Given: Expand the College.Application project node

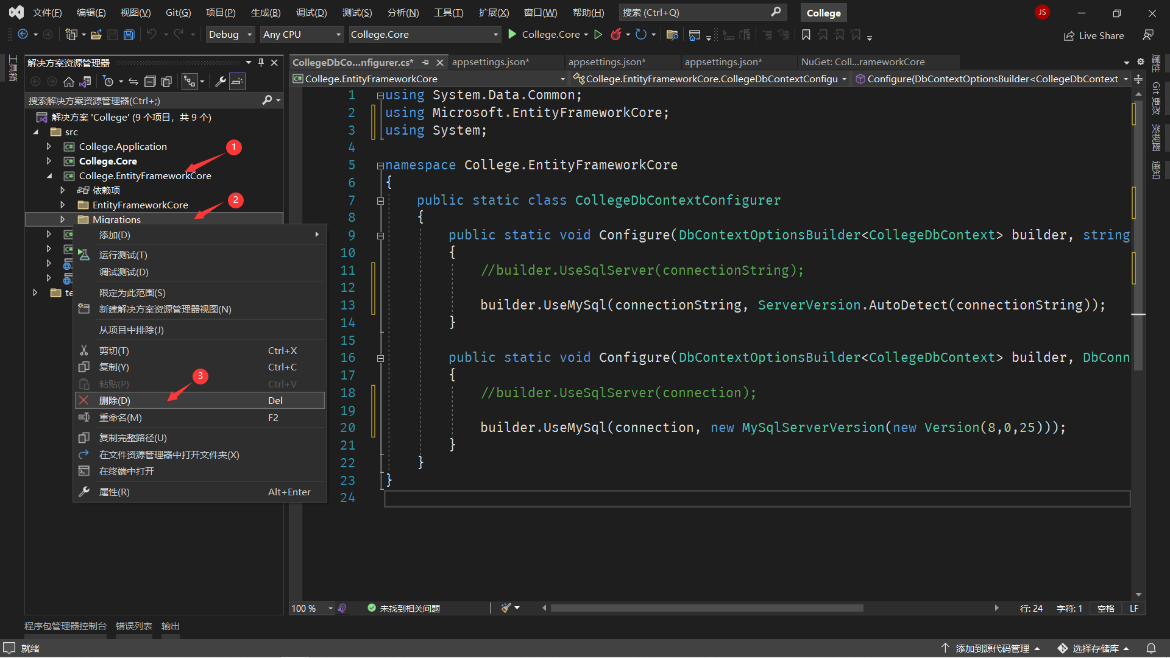Looking at the screenshot, I should pyautogui.click(x=49, y=146).
